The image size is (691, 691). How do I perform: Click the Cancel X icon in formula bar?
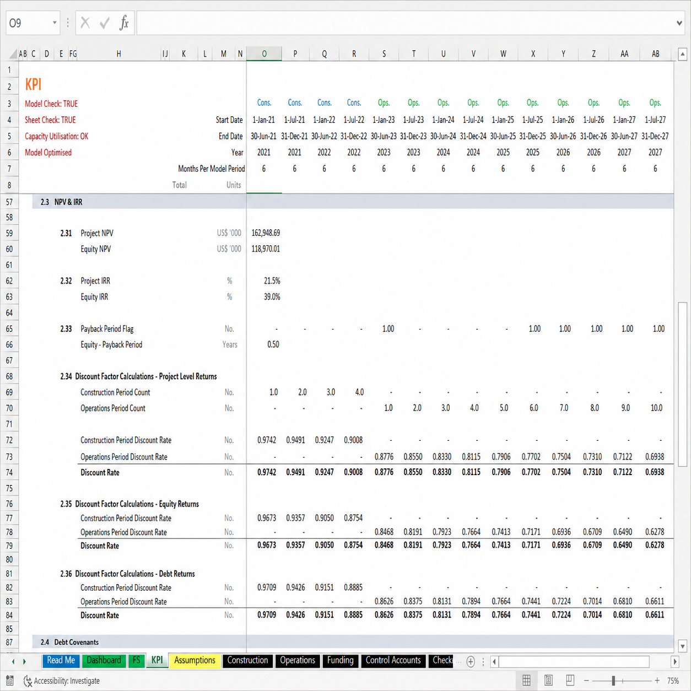pyautogui.click(x=85, y=23)
